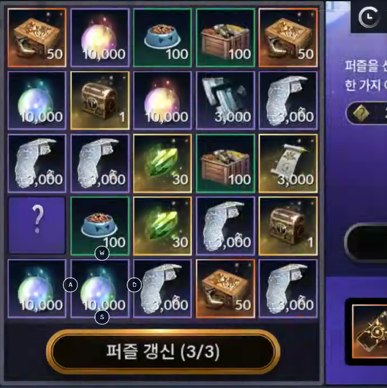
Task: Pick the pet food bowl in the top row
Action: click(162, 38)
